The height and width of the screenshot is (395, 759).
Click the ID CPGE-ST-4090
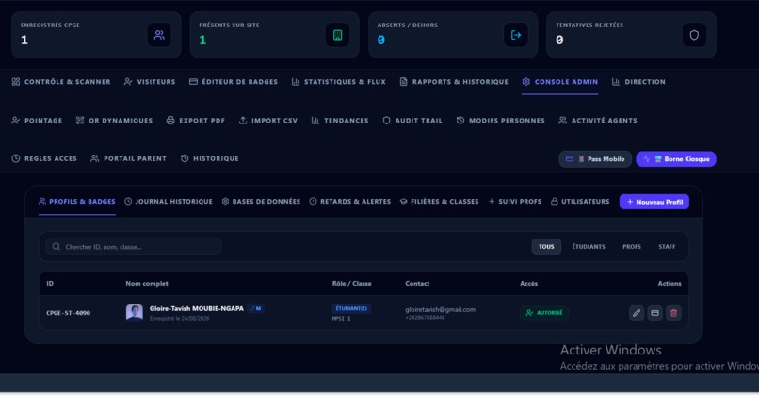(68, 313)
